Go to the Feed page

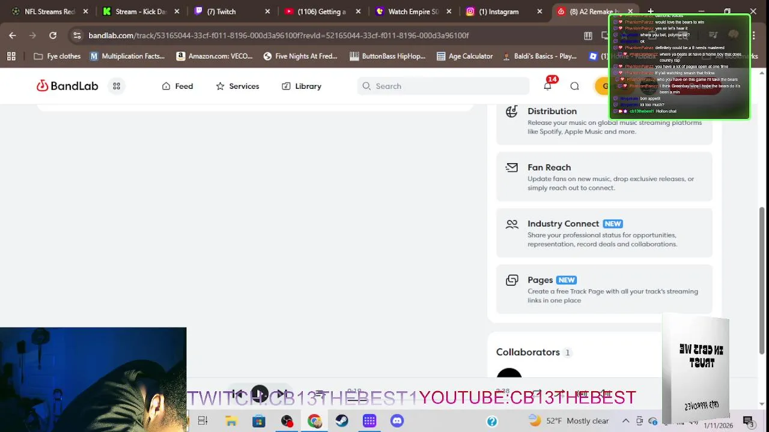(177, 86)
